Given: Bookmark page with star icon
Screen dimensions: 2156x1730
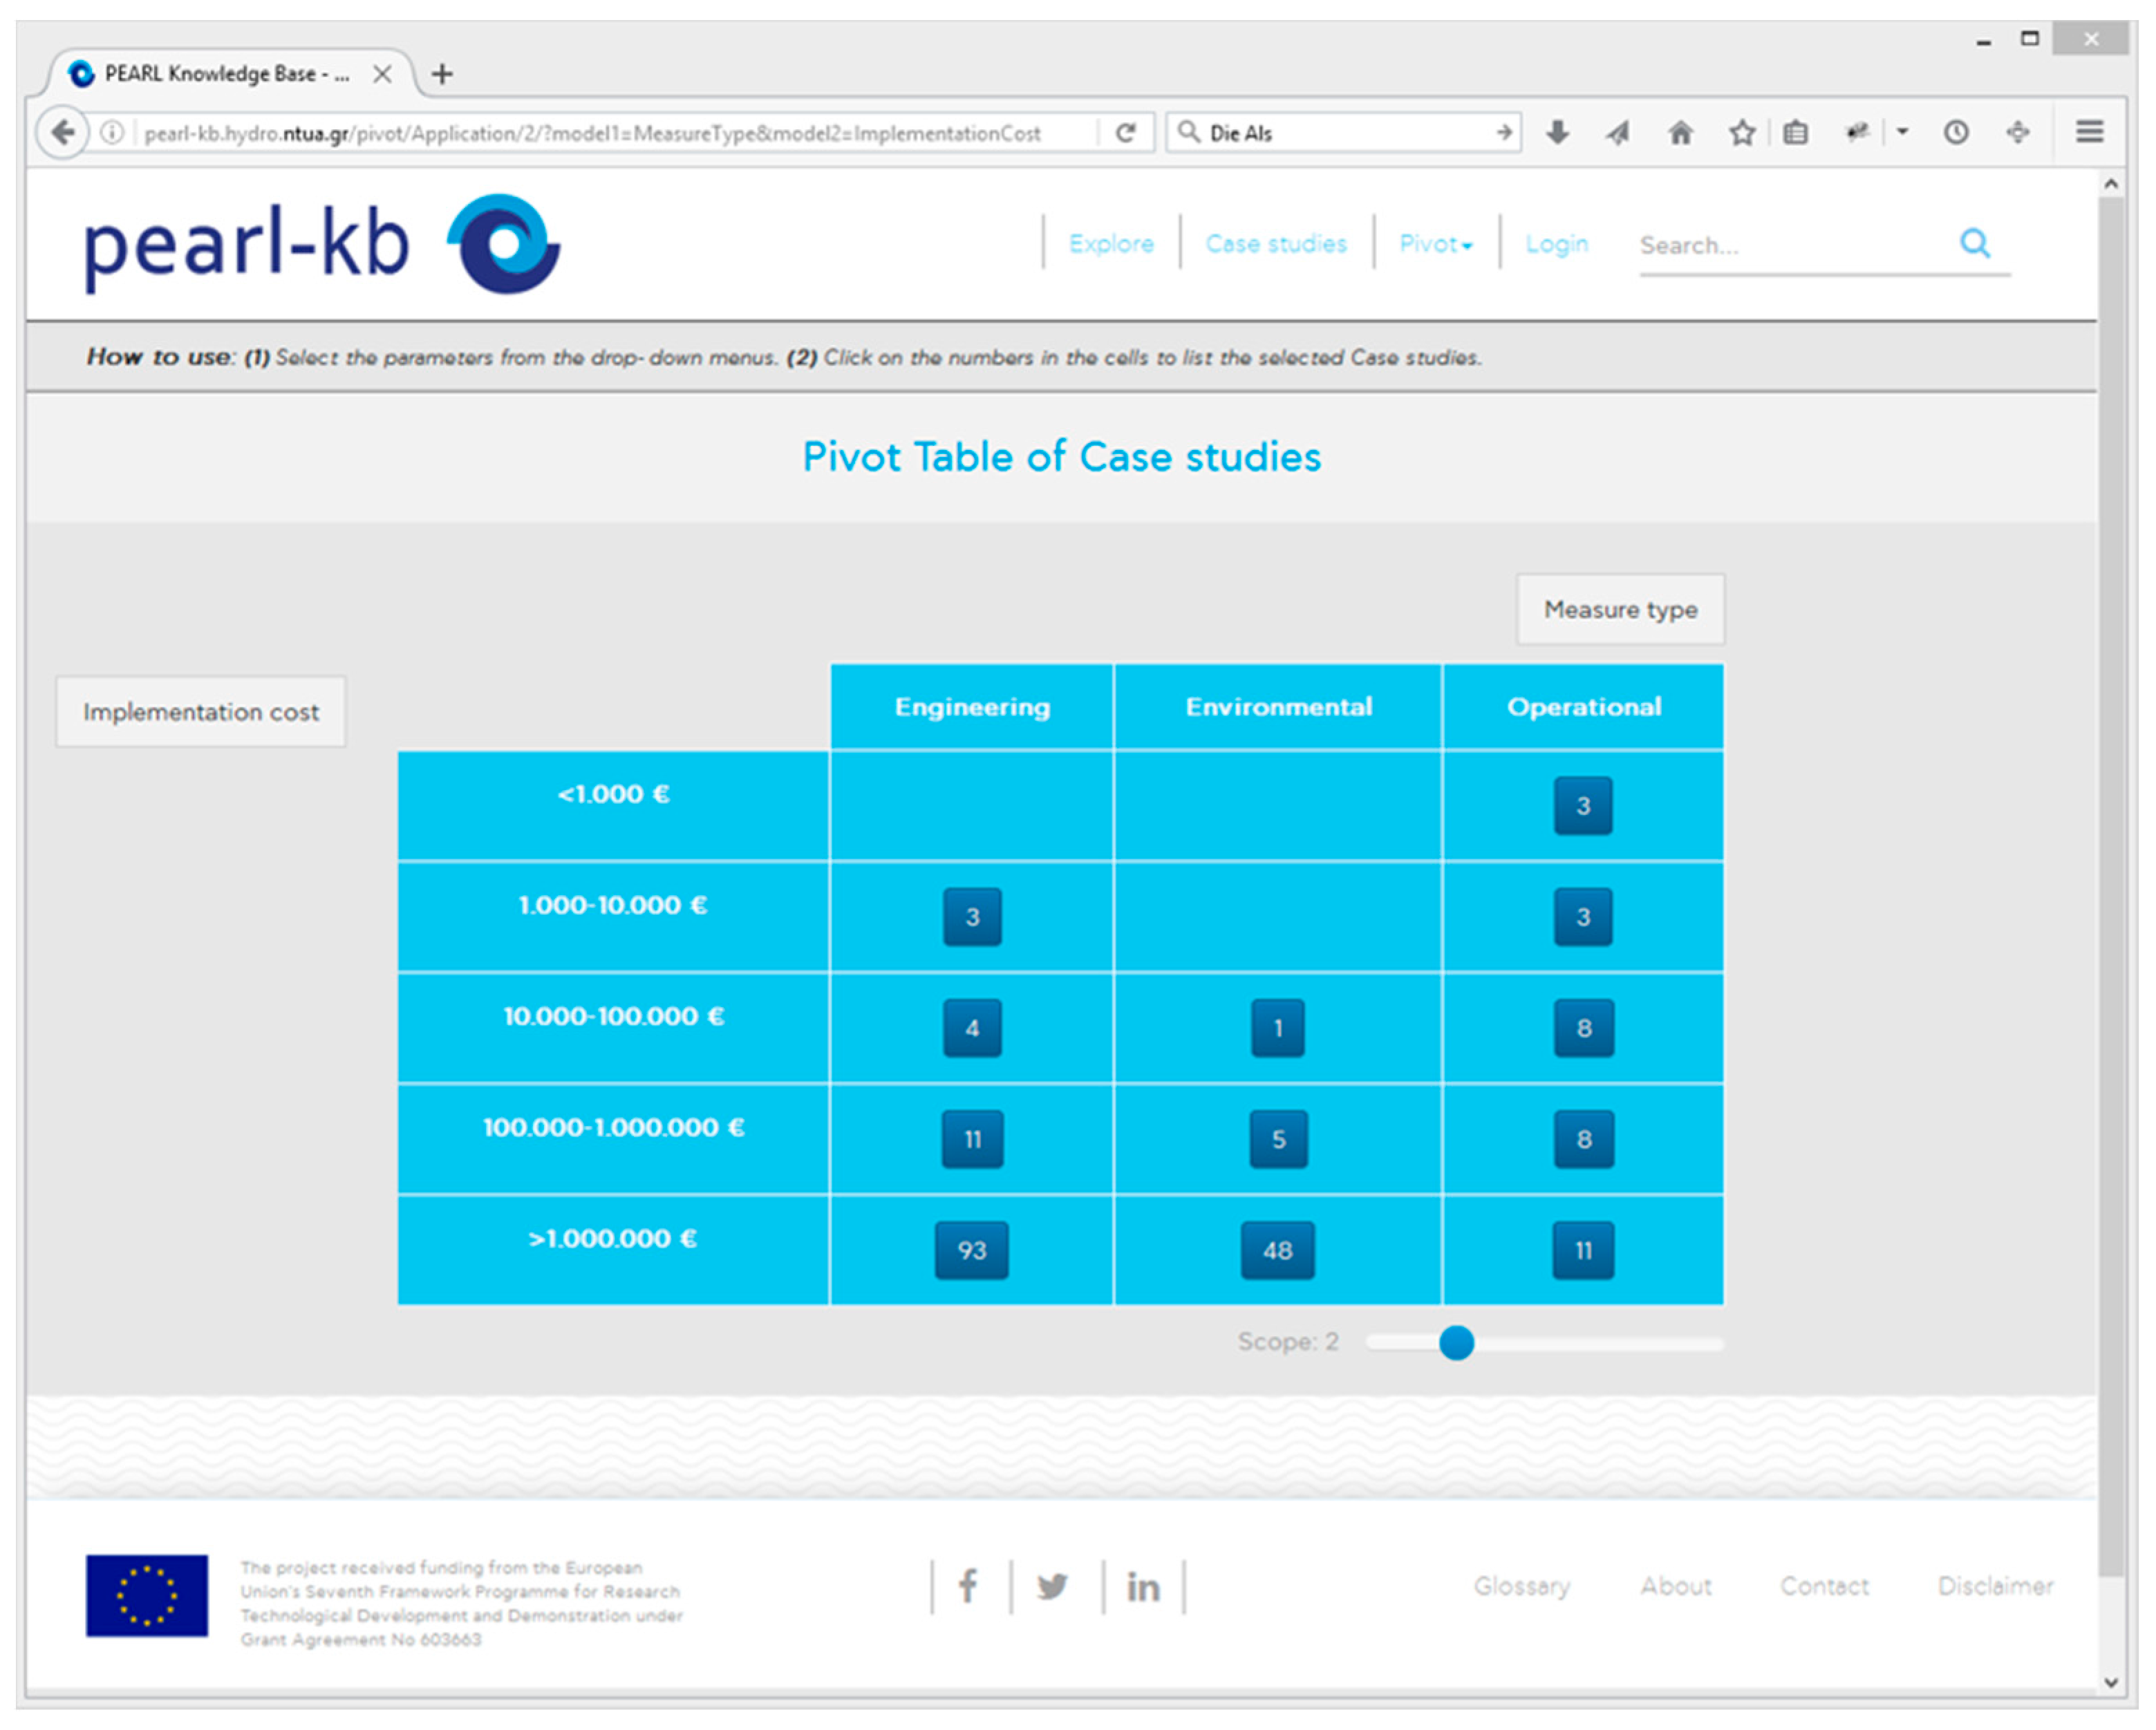Looking at the screenshot, I should tap(1742, 132).
